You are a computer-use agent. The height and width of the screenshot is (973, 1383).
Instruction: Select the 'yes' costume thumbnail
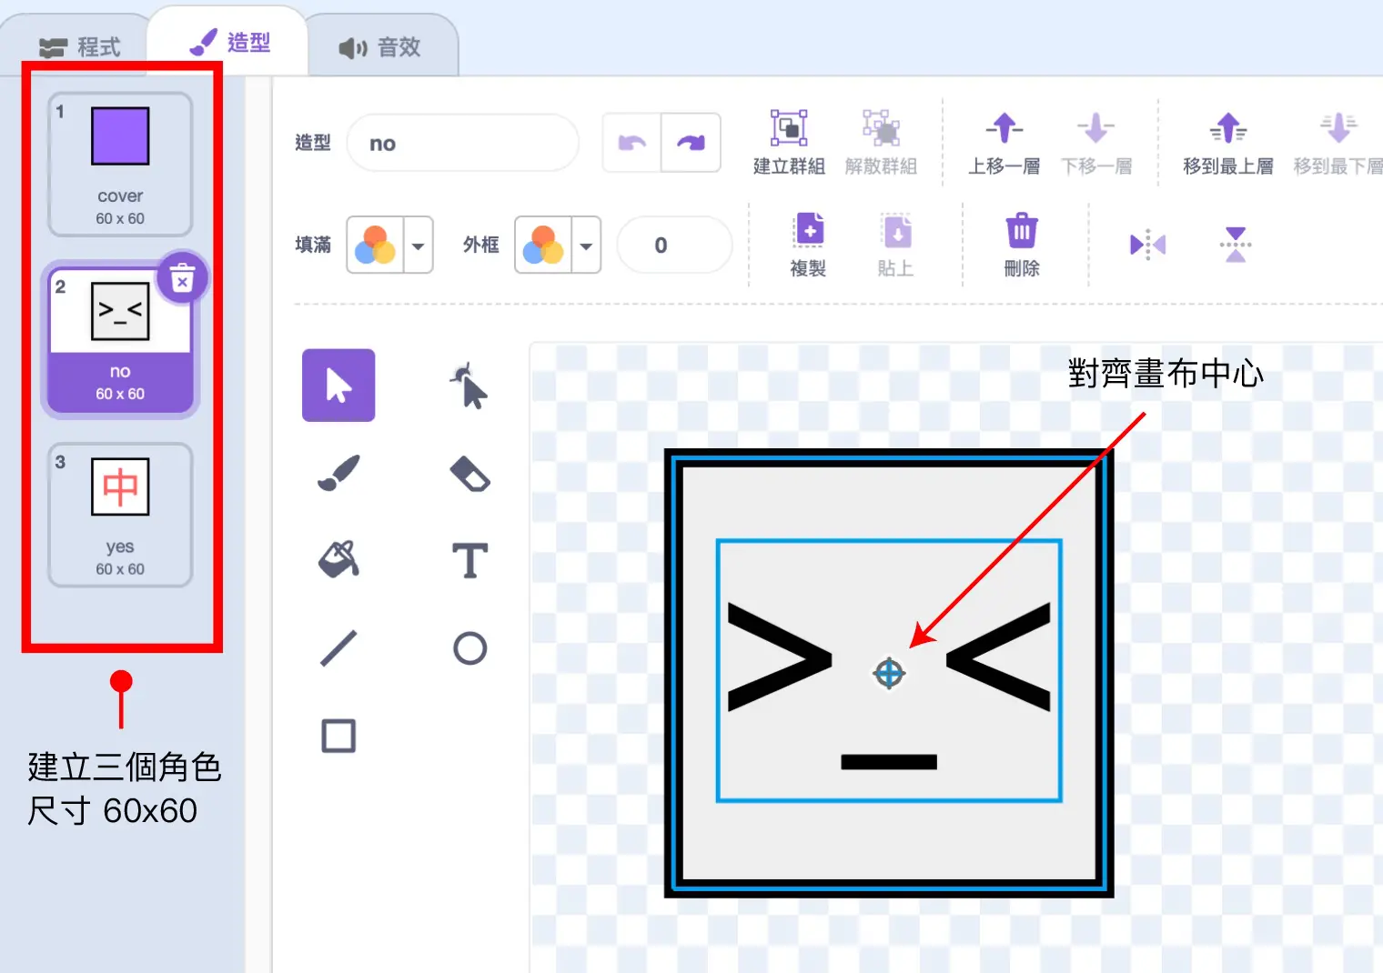pos(120,515)
